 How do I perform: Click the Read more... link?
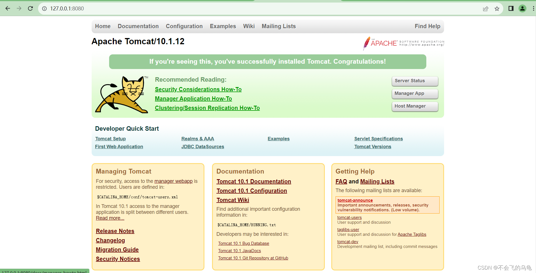pos(110,218)
